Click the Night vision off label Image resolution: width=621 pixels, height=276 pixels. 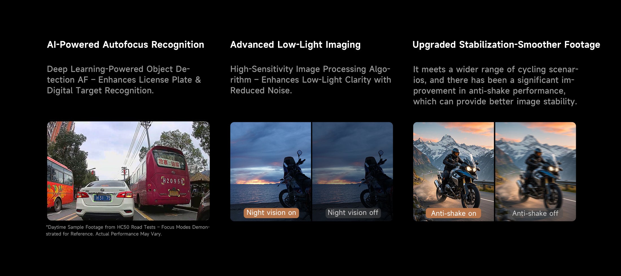click(x=353, y=213)
